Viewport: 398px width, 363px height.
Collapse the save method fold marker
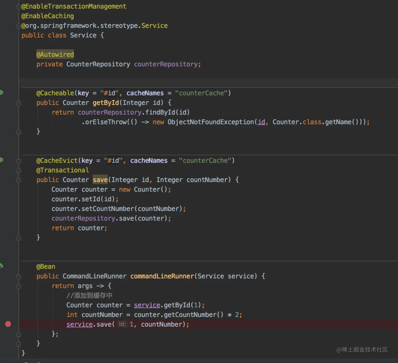[19, 181]
